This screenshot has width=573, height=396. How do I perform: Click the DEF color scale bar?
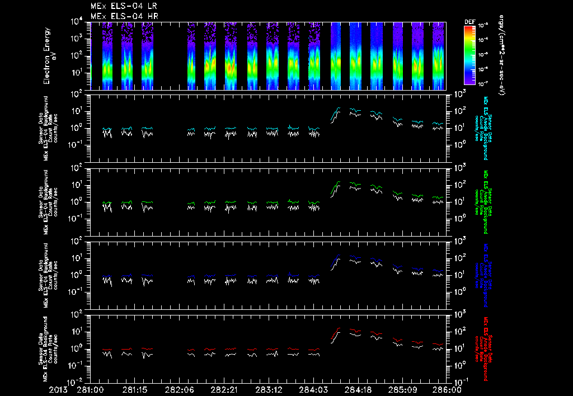coord(470,55)
